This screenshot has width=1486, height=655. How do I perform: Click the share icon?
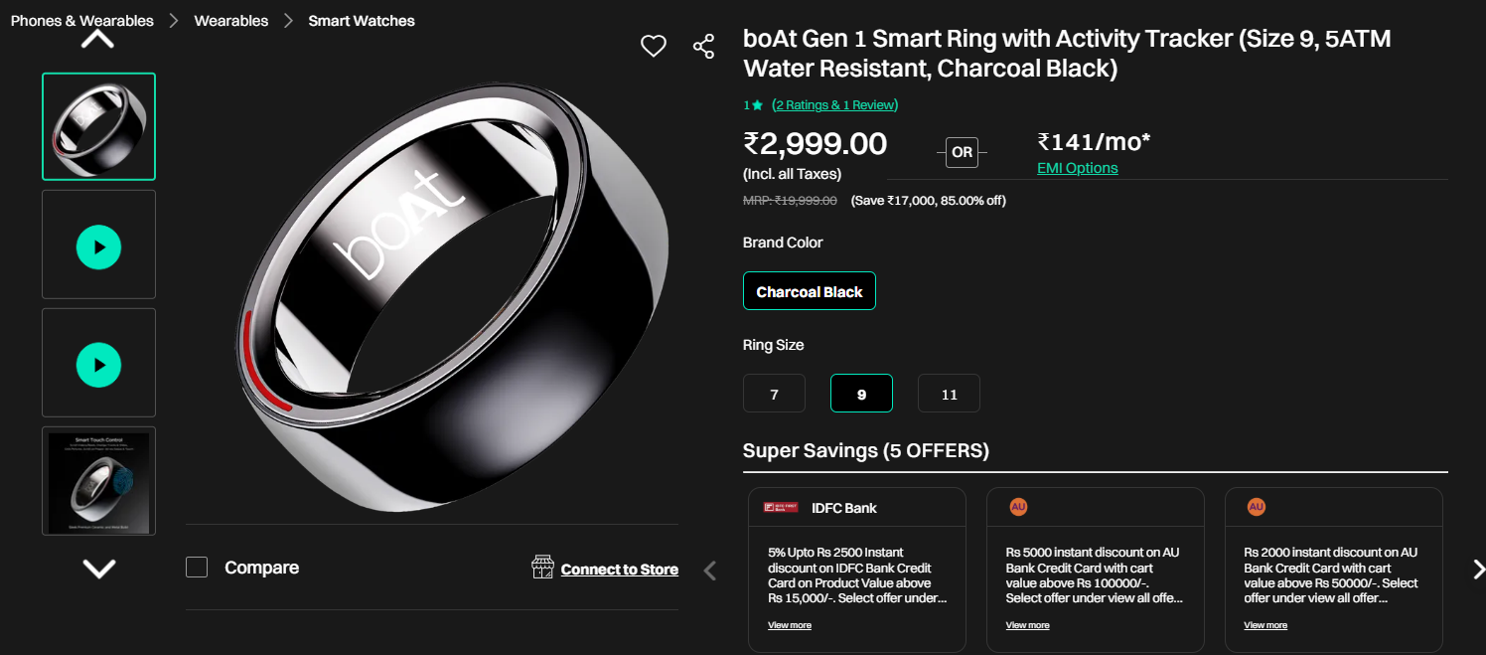click(703, 46)
